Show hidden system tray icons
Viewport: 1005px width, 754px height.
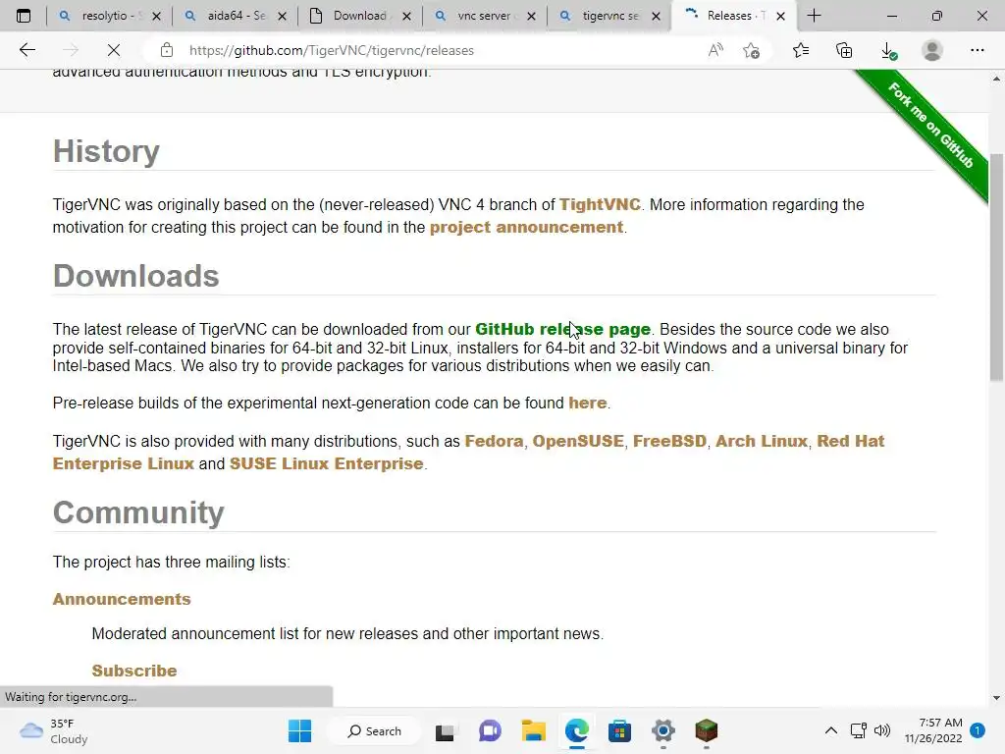[830, 730]
